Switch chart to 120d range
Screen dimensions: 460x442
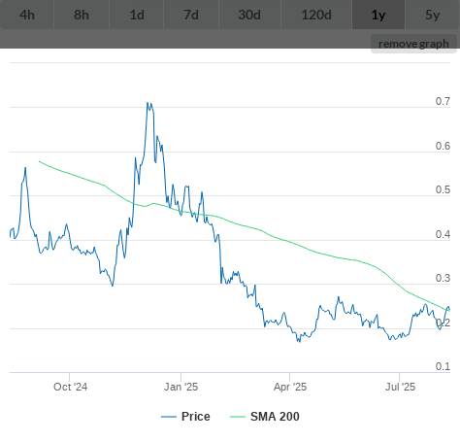(316, 15)
